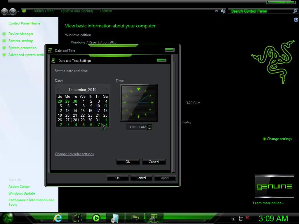Click the Change settings link
Viewport: 299px width, 224px height.
click(279, 139)
